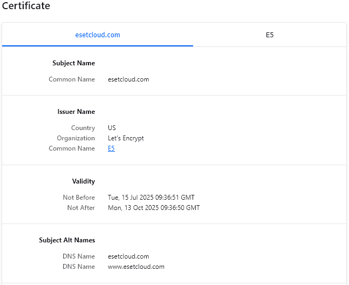Screen dimensions: 349x285
Task: Switch to the esetcloud.com certificate tab
Action: pyautogui.click(x=98, y=35)
